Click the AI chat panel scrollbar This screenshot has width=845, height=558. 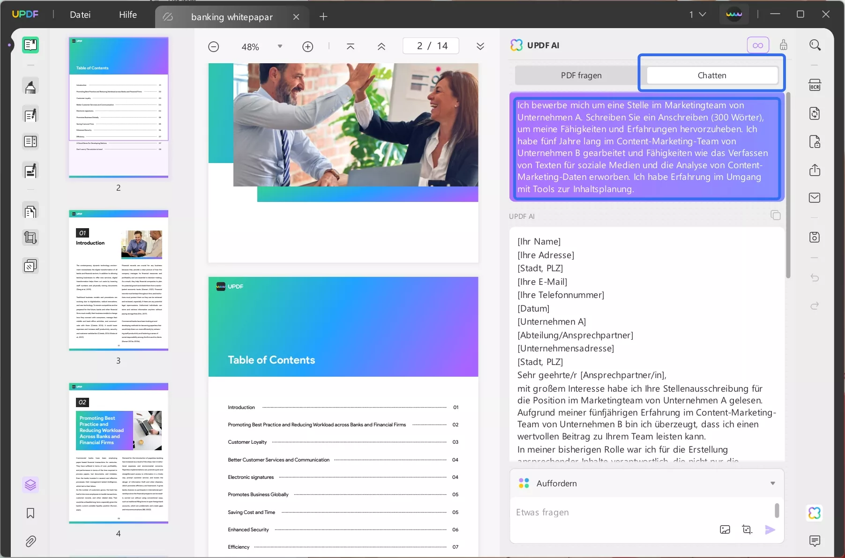point(788,185)
